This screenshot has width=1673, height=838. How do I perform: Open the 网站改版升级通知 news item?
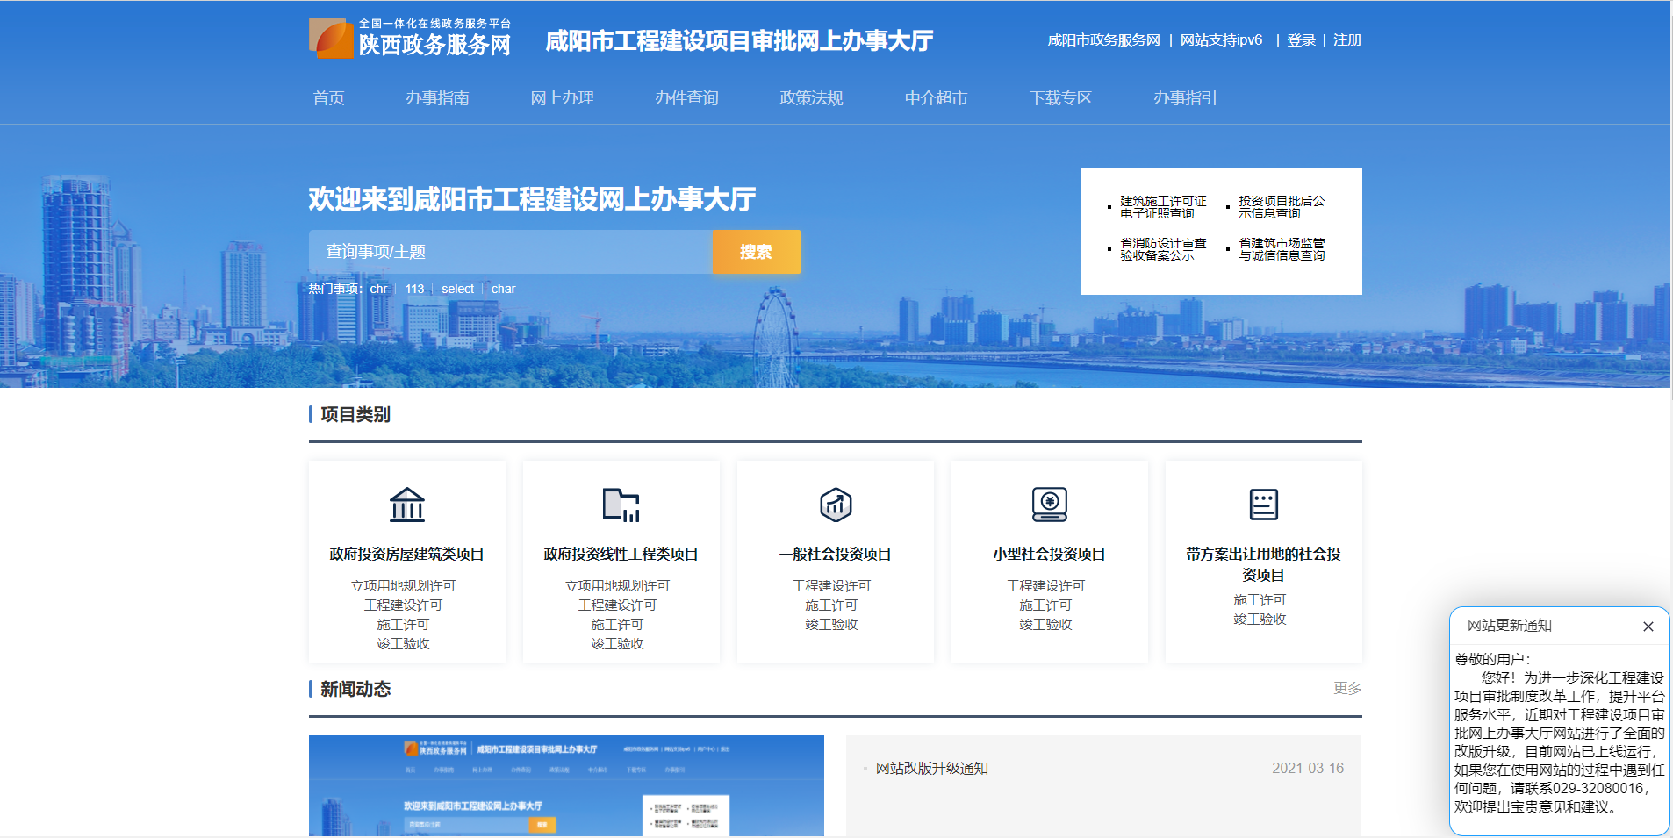(931, 769)
